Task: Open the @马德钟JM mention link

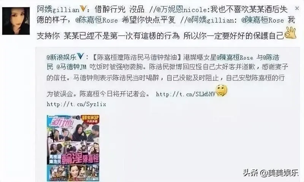Action: coord(71,67)
